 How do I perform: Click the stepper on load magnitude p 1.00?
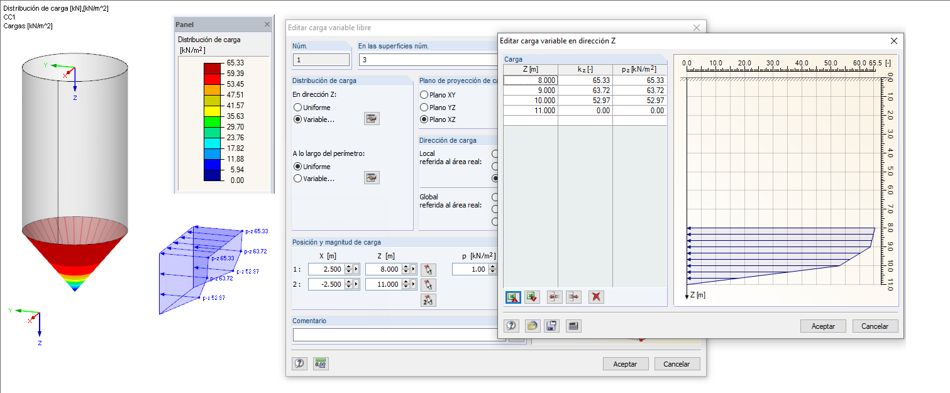pyautogui.click(x=493, y=269)
